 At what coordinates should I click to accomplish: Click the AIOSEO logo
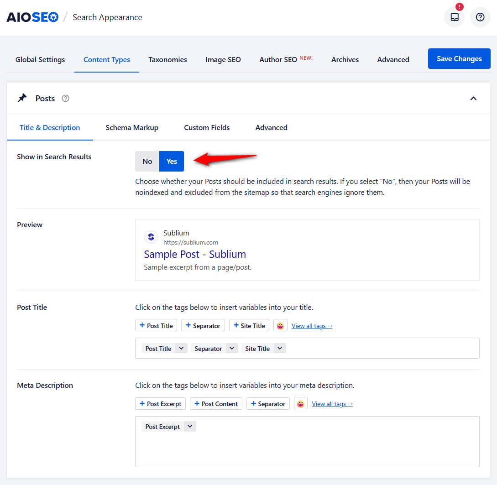tap(32, 16)
